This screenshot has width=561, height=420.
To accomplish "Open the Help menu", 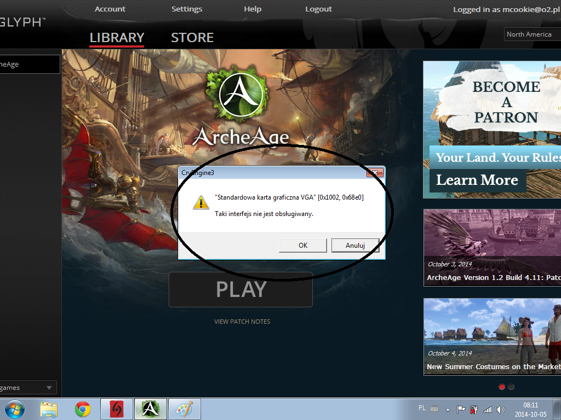I will pyautogui.click(x=253, y=9).
